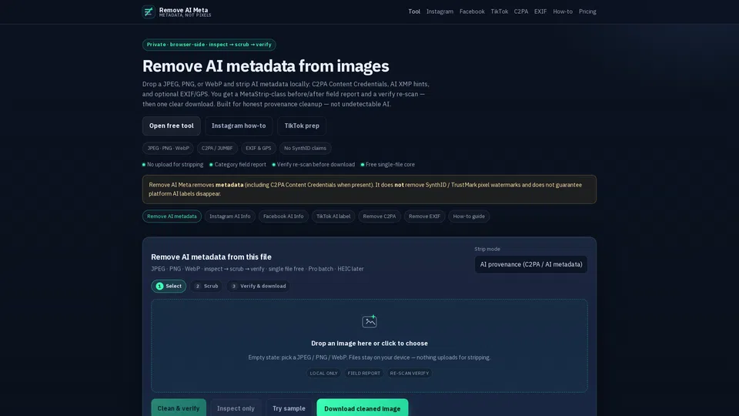This screenshot has height=416, width=739.
Task: Select the Instagram AI Info pill
Action: coord(230,216)
